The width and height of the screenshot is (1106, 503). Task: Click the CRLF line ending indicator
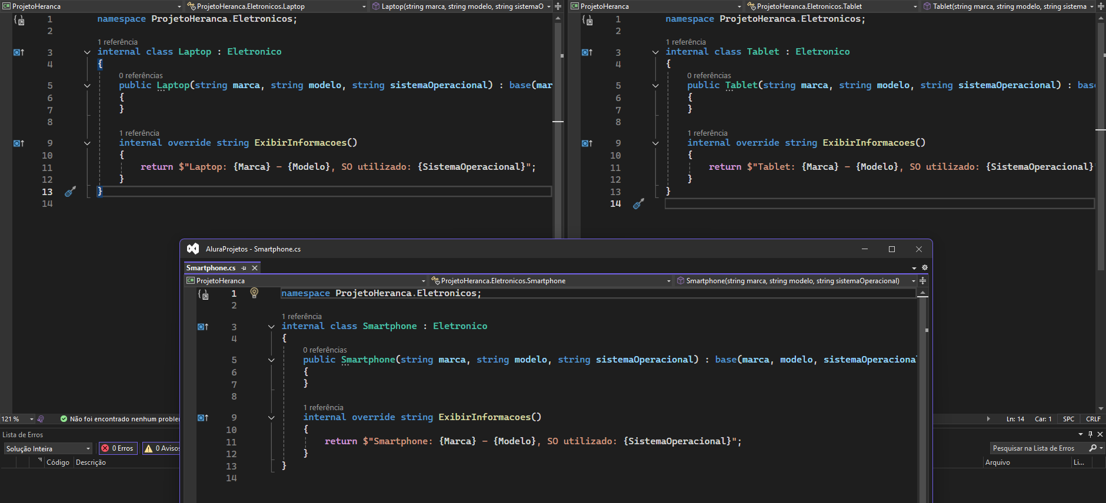(x=1093, y=419)
